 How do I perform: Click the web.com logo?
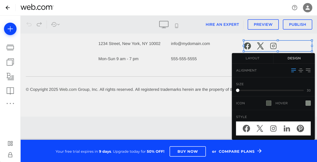(37, 7)
